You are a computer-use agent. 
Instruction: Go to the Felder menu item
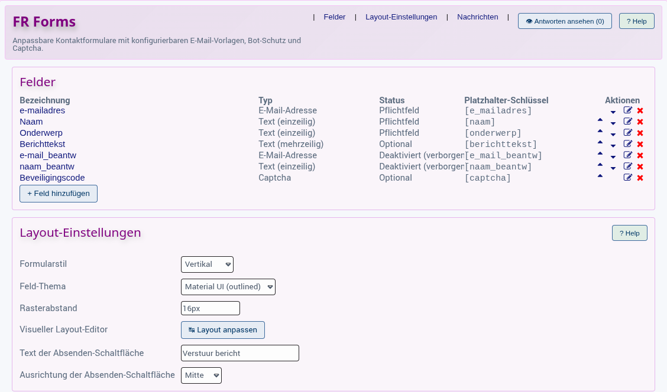[x=334, y=17]
